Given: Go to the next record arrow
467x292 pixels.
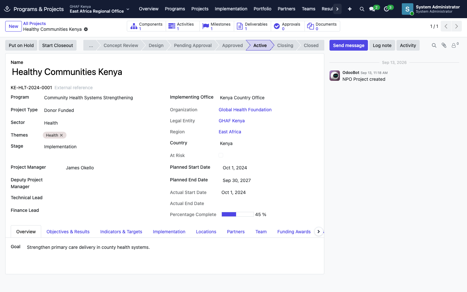Looking at the screenshot, I should (x=456, y=26).
